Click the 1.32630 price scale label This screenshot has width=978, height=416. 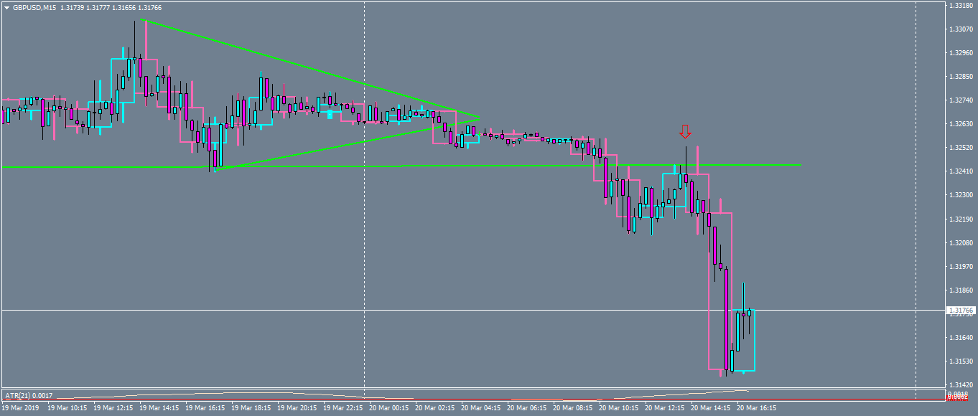coord(961,124)
